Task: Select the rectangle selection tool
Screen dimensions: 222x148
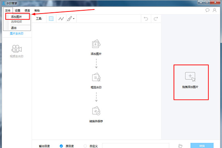Action: (51, 18)
